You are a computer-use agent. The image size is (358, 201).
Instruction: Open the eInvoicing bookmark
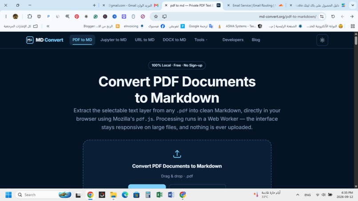134,26
